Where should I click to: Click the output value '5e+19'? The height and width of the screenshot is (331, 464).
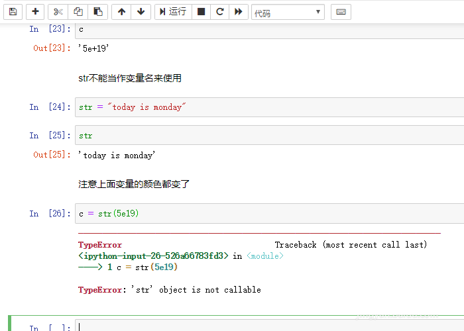93,48
